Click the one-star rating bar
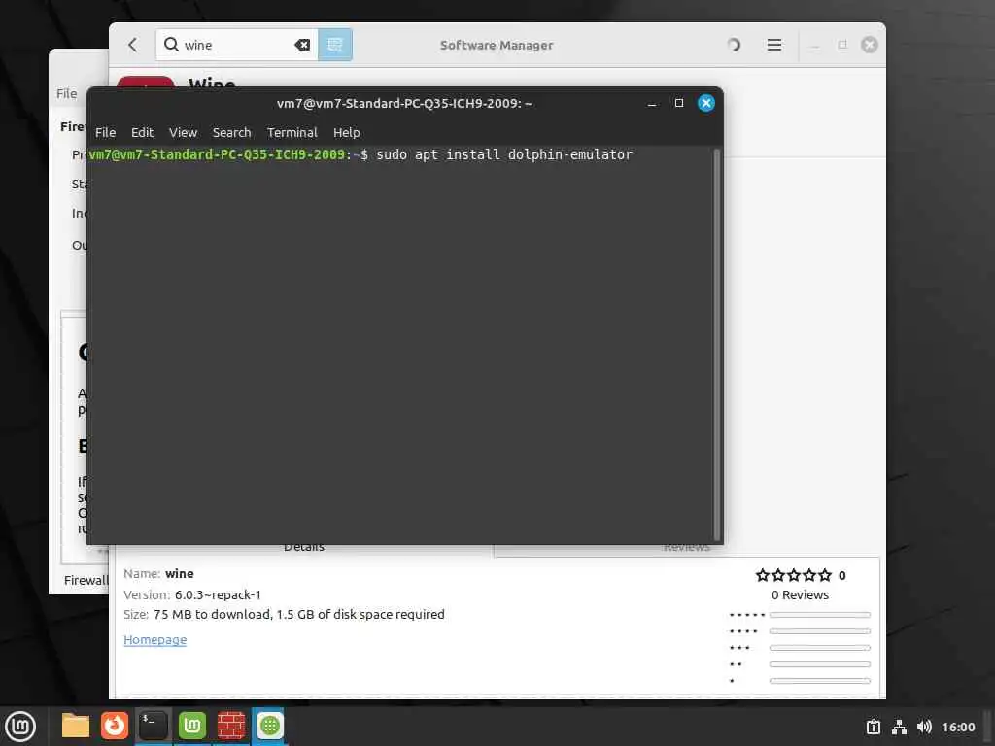Screen dimensions: 995x746 (819, 681)
